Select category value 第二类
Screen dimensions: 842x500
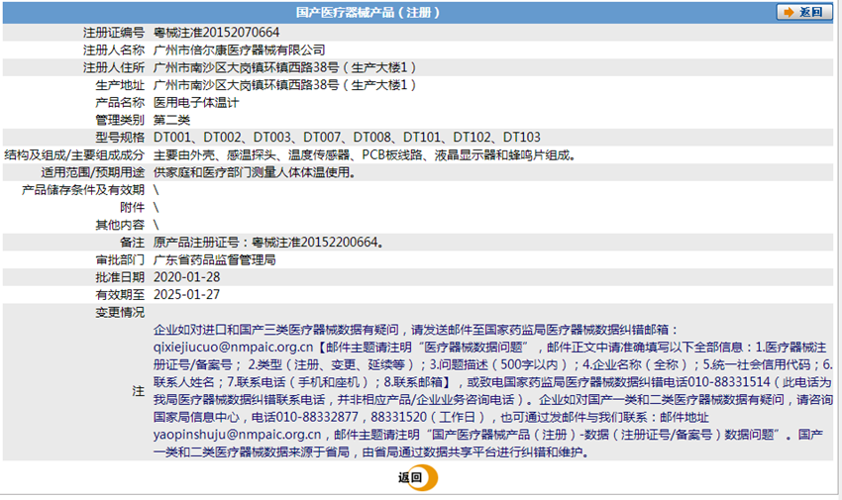click(171, 120)
